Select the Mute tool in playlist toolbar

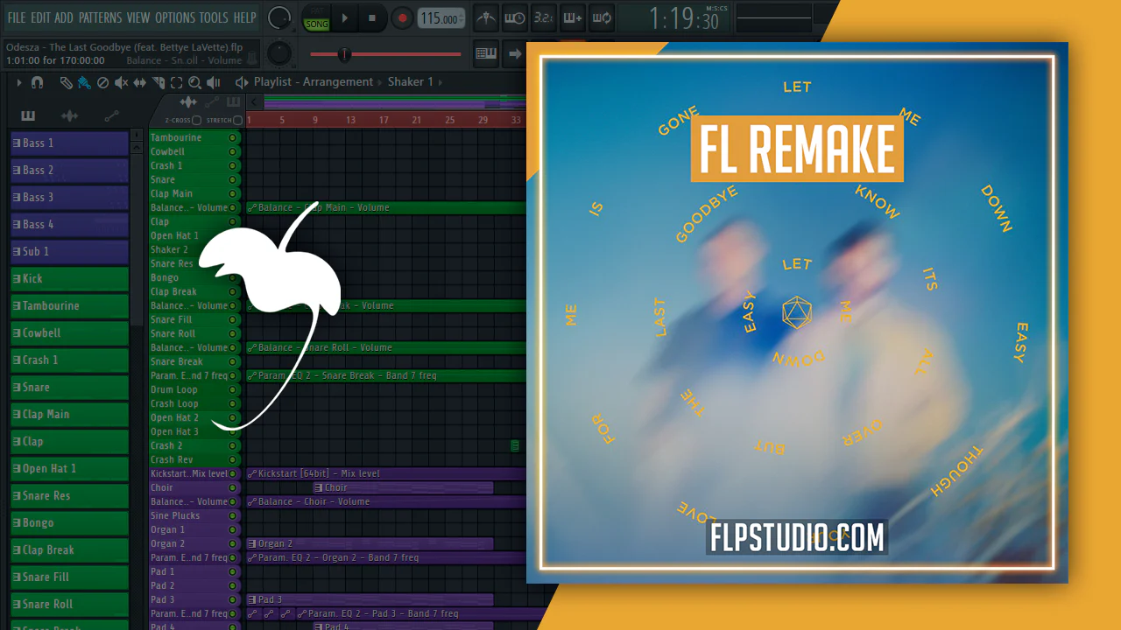coord(122,82)
